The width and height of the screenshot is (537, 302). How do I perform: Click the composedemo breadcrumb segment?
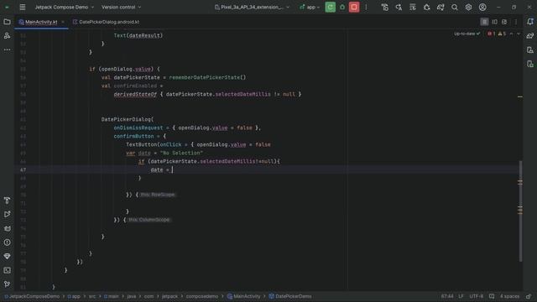pos(202,296)
